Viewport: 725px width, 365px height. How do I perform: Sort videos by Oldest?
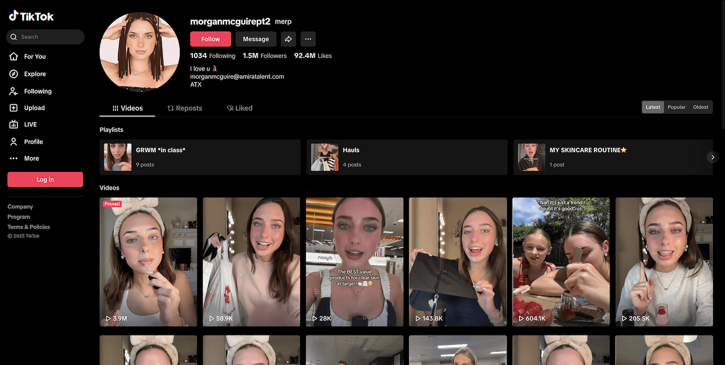(x=700, y=107)
